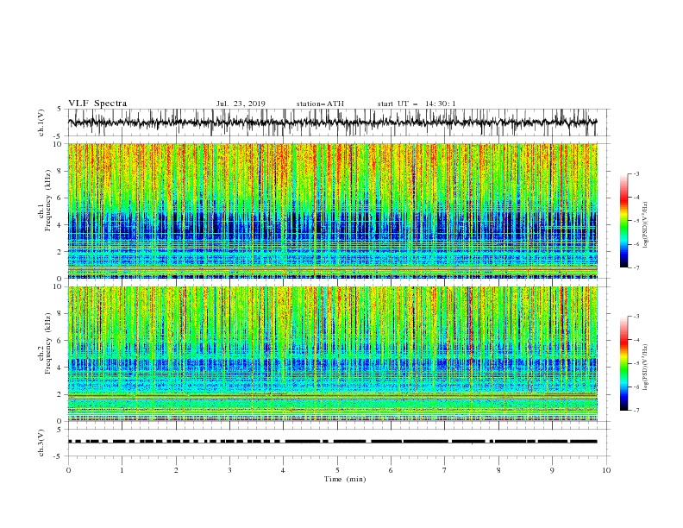The image size is (683, 528).
Task: Click the "3" tick on the time axis
Action: 229,470
